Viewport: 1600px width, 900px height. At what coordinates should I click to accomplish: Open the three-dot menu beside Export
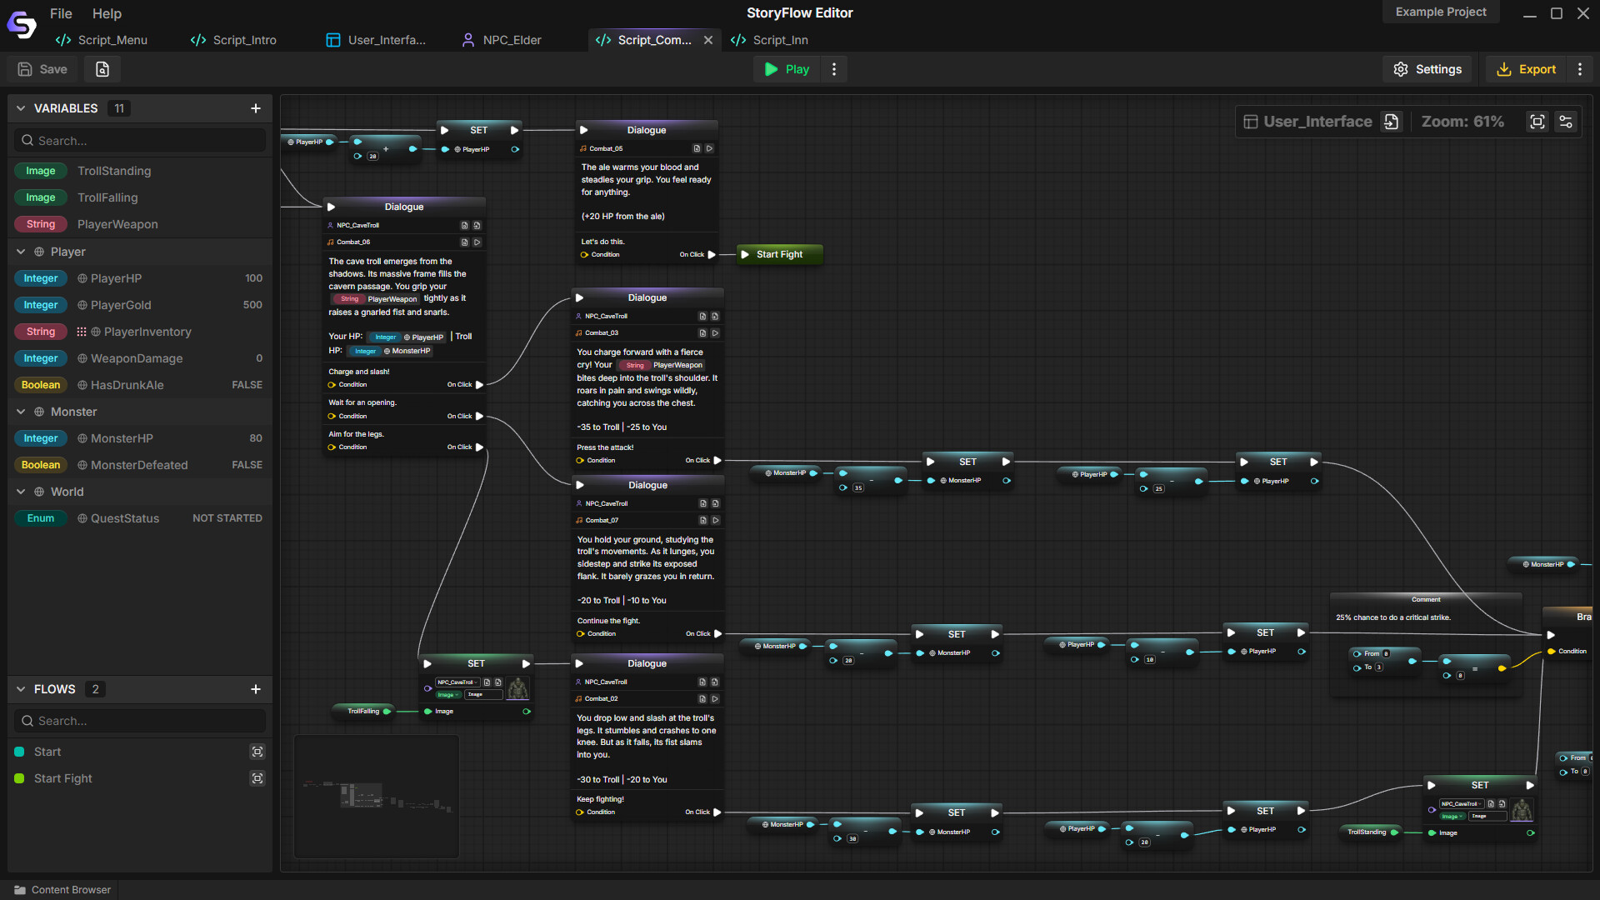1580,69
